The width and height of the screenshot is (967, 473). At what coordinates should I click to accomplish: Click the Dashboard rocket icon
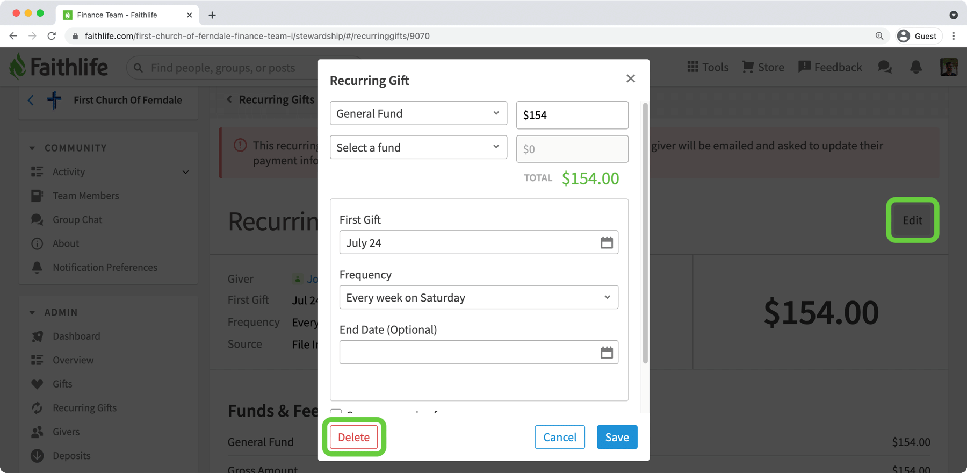click(x=37, y=336)
